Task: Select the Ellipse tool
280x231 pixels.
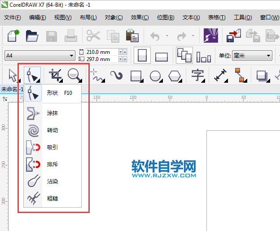Action: click(156, 76)
